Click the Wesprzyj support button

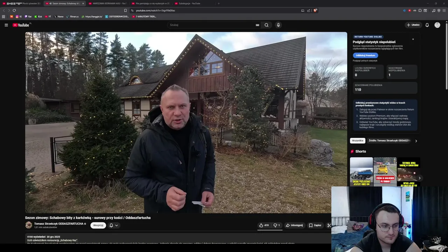coord(98,225)
